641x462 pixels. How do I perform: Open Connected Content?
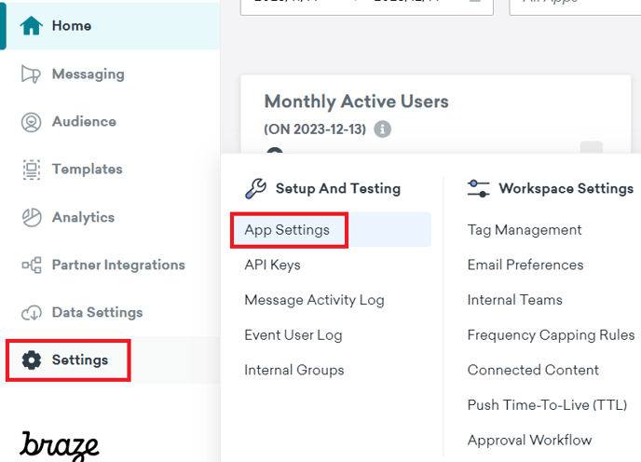click(x=533, y=370)
